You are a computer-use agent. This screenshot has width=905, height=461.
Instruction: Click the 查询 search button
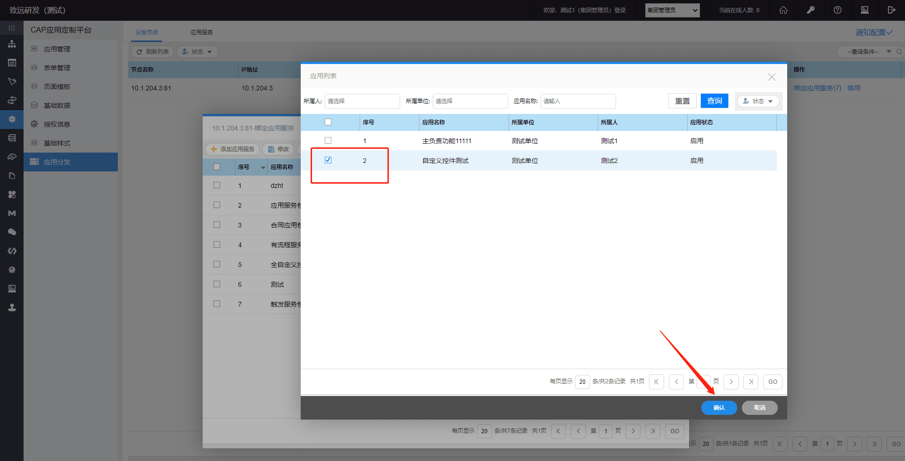click(715, 101)
